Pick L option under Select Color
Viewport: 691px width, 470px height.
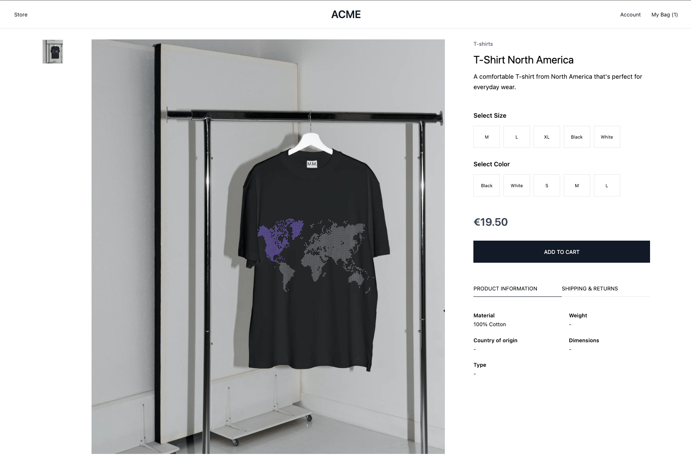click(607, 186)
